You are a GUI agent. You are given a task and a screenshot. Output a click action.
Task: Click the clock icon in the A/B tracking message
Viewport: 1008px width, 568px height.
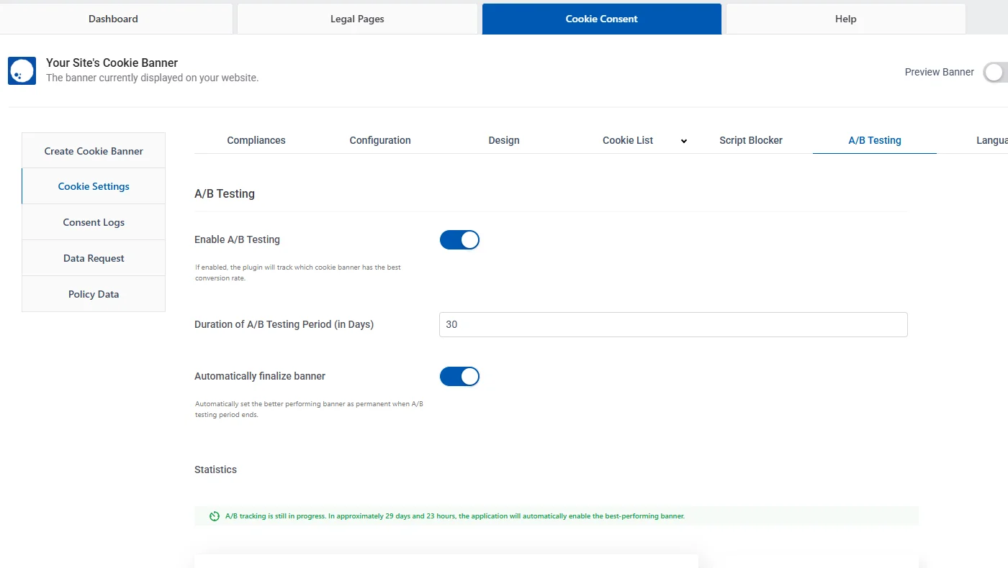click(214, 516)
